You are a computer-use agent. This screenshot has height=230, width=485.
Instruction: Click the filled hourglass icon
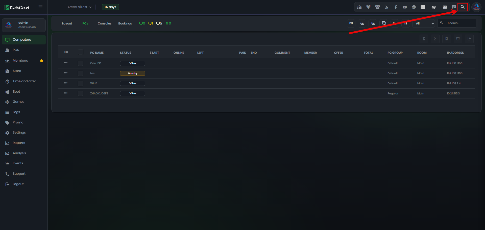point(424,39)
